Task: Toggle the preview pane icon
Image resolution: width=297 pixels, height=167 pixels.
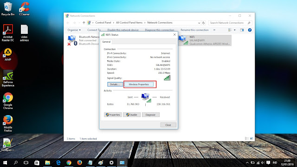Action: click(242, 30)
